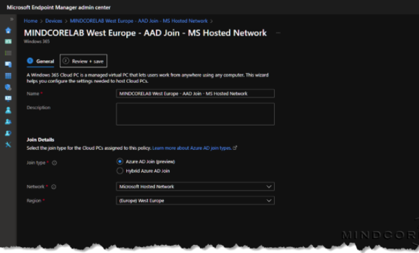
Task: Switch to General tab
Action: click(x=40, y=61)
